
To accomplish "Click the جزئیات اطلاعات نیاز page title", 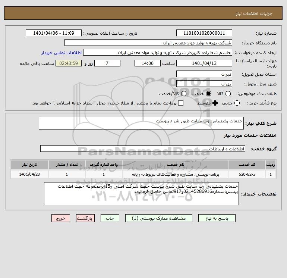I will coord(254,13).
